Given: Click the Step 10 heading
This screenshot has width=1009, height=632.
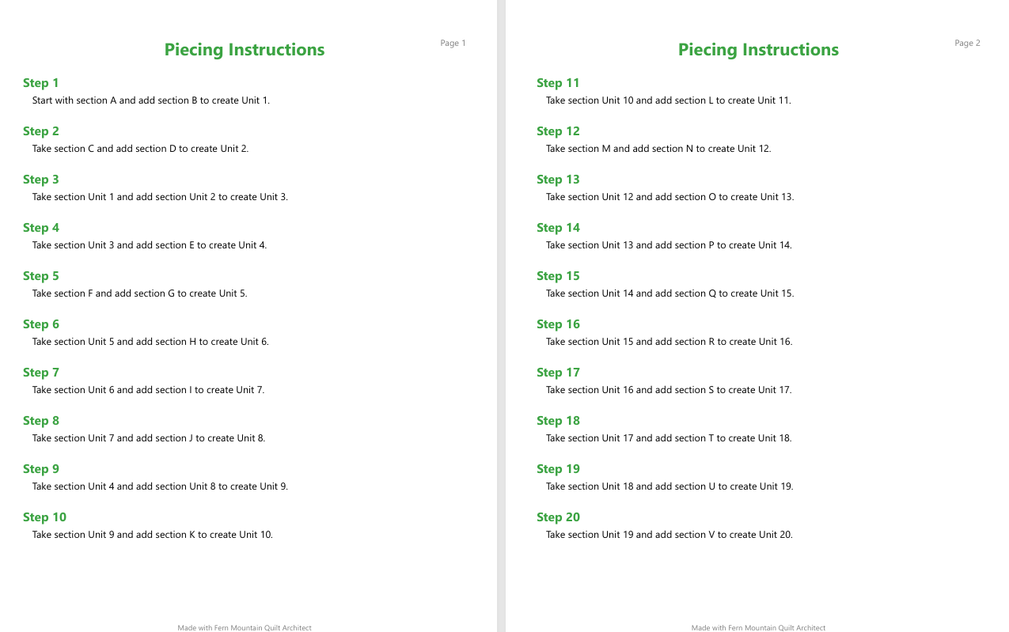Looking at the screenshot, I should [x=44, y=517].
